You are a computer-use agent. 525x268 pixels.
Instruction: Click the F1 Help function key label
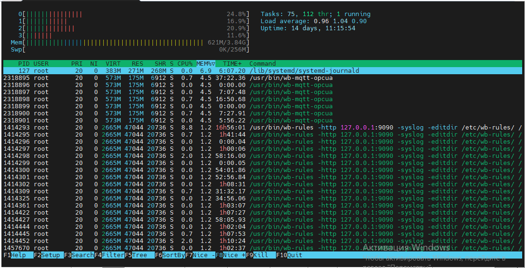pos(18,255)
